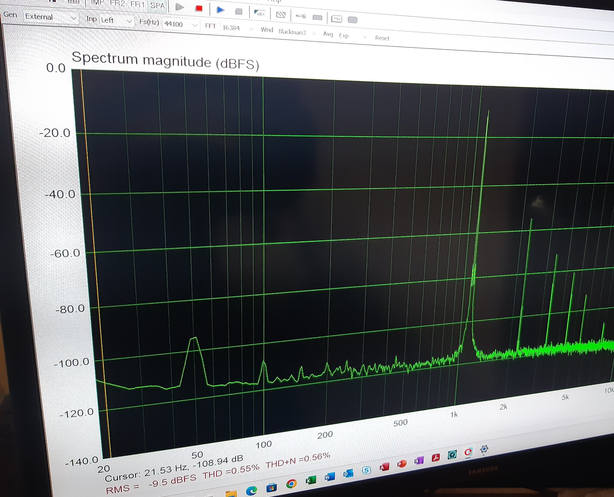The image size is (614, 497).
Task: Open the teal circular app on taskbar
Action: pyautogui.click(x=452, y=455)
